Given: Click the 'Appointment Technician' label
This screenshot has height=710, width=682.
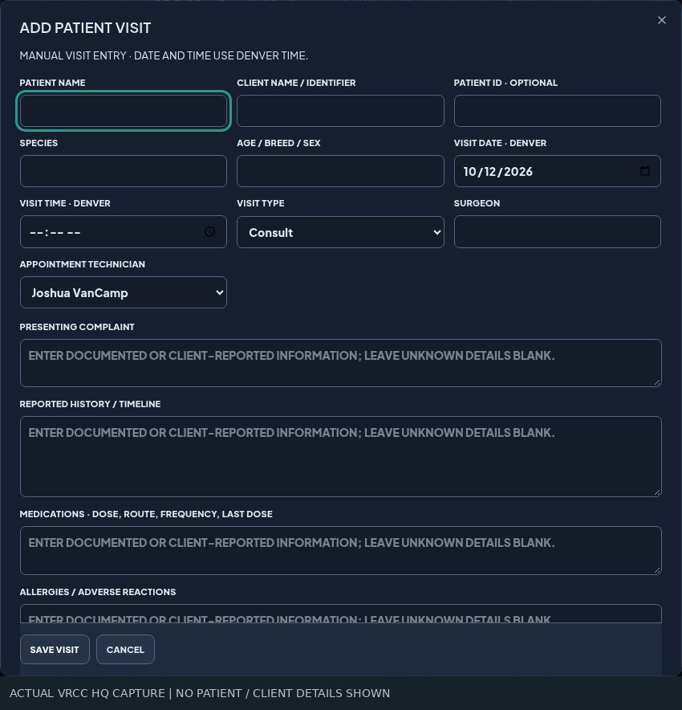Looking at the screenshot, I should [83, 264].
